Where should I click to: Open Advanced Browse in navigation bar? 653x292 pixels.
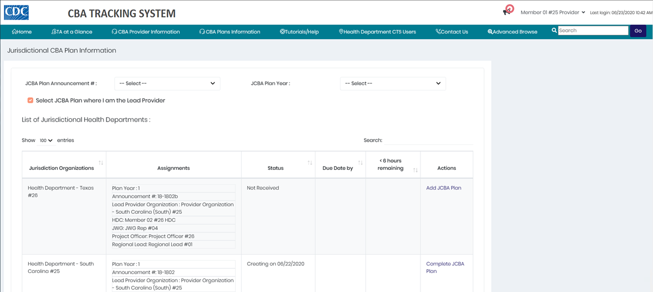click(512, 32)
